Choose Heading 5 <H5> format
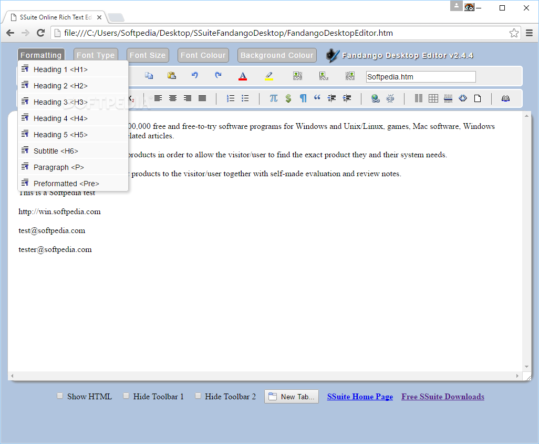Viewport: 539px width, 444px height. coord(73,135)
